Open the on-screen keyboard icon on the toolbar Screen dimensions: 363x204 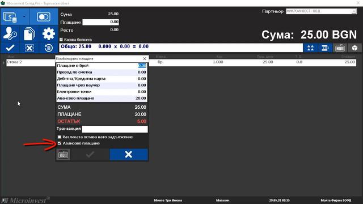[340, 48]
